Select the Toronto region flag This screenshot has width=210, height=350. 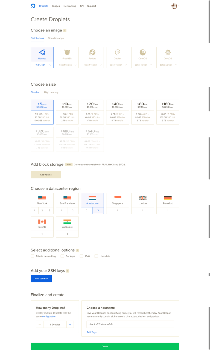click(42, 222)
